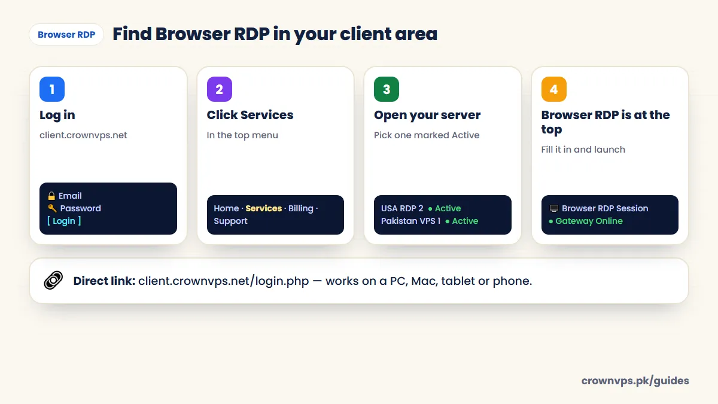The image size is (718, 404).
Task: Click the Pick one marked Active text
Action: [427, 135]
